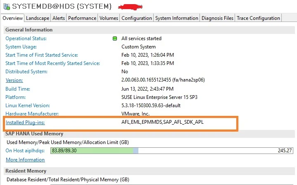Click the AFL,EML,EPMMDS,SAP_AFL_SDK_APL plug-ins value

(162, 122)
